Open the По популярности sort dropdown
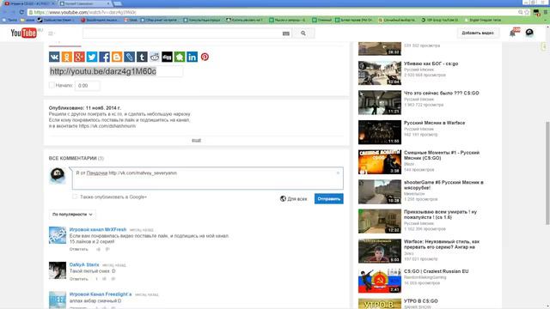The height and width of the screenshot is (309, 550). pos(72,214)
